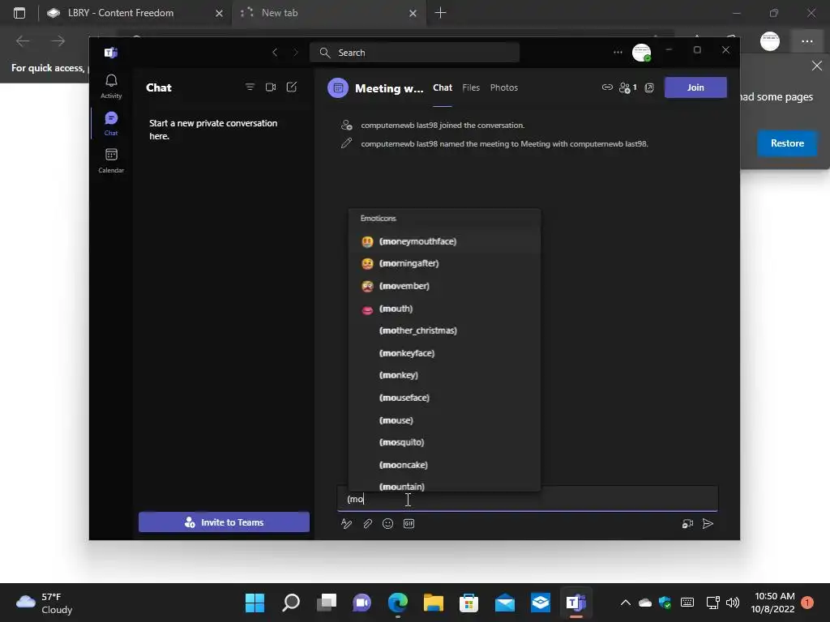Open the Chat section in Teams sidebar
The image size is (830, 622).
pyautogui.click(x=111, y=124)
